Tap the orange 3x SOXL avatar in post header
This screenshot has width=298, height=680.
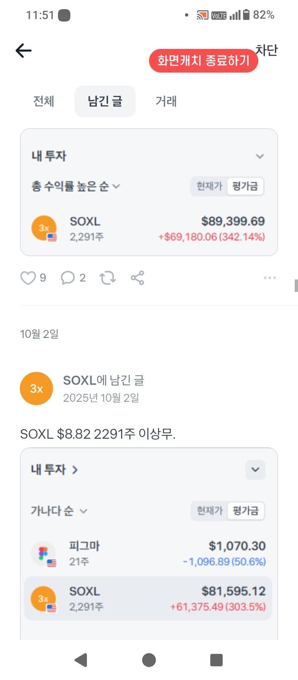[36, 389]
